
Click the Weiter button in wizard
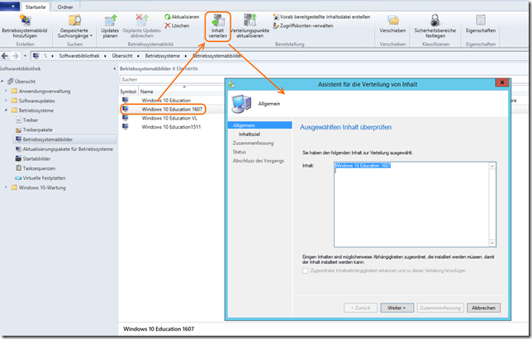397,308
